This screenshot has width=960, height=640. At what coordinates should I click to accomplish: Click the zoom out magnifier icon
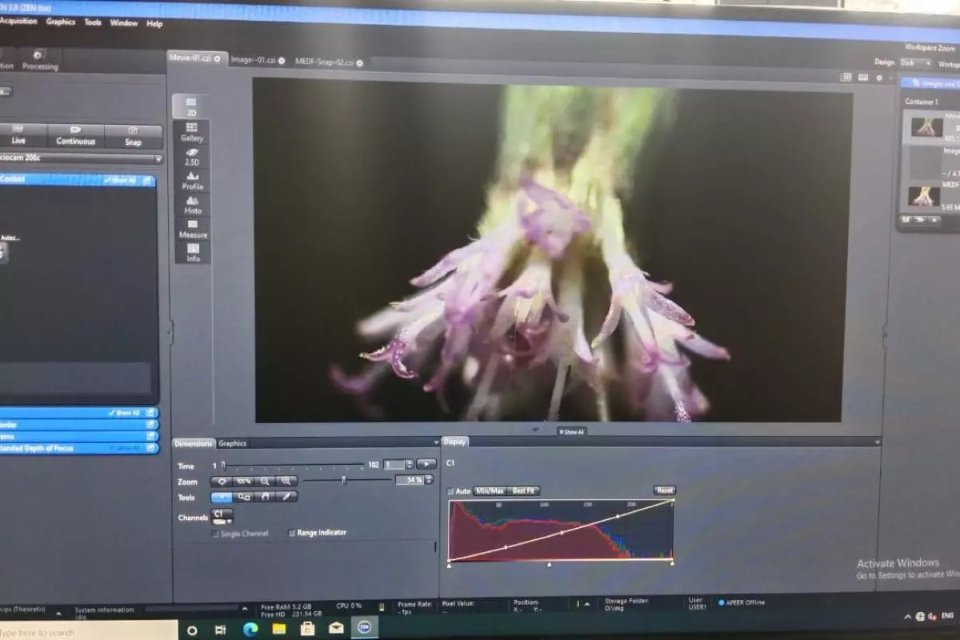265,482
